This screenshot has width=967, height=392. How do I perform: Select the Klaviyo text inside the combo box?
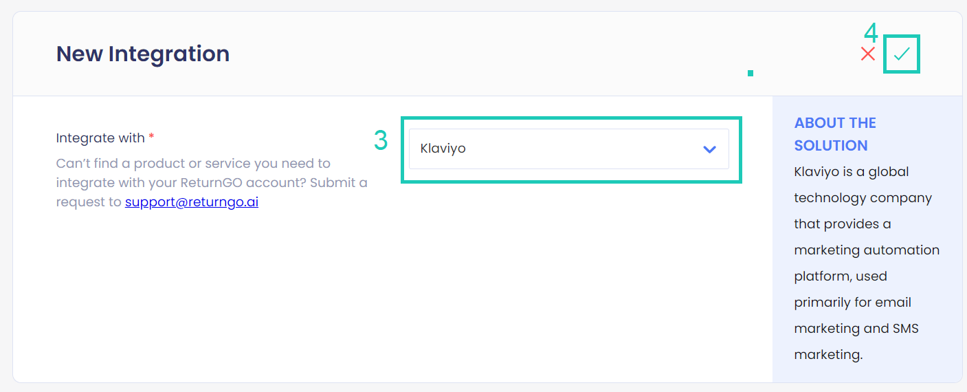point(443,149)
